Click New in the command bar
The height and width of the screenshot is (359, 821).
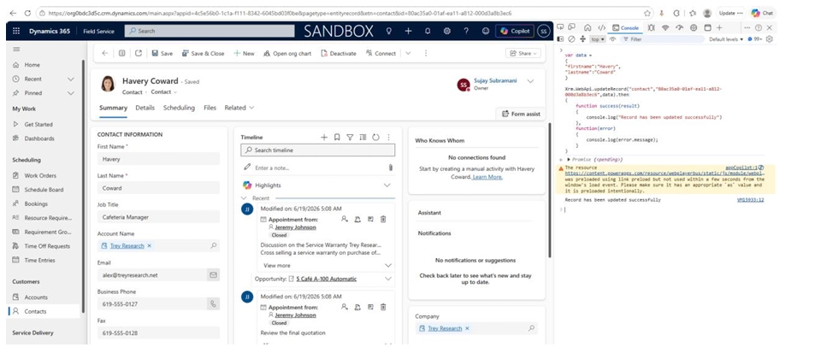244,53
